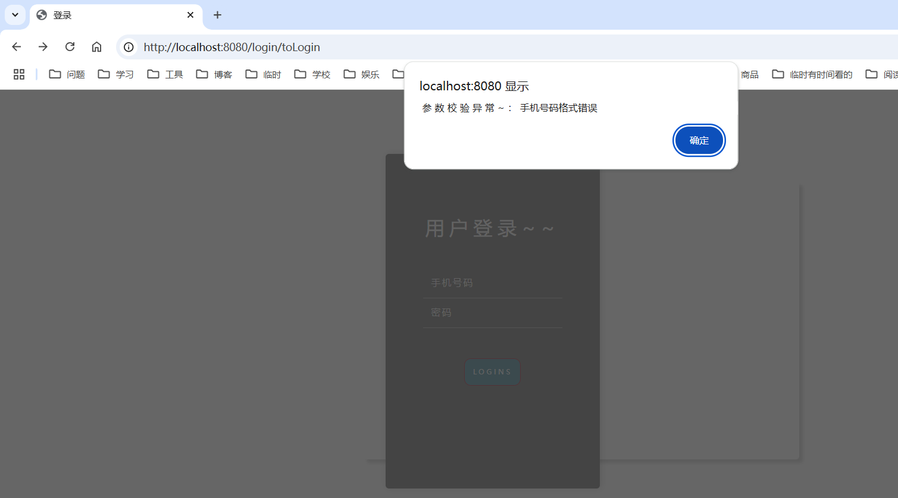Screen dimensions: 898x498
Task: Open a new tab with plus button
Action: pyautogui.click(x=217, y=15)
